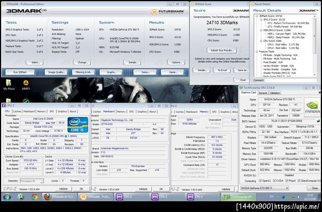Click the safely remove hardware tray icon

pyautogui.click(x=294, y=197)
